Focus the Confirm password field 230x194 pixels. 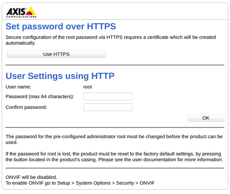(108, 107)
